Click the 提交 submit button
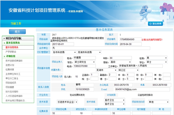 17,31
